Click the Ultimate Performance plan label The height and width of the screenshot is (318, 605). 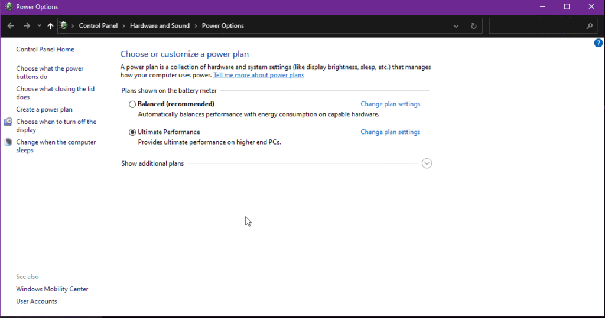coord(168,132)
